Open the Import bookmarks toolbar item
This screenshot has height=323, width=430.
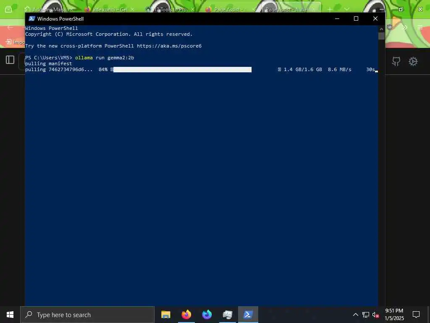16,42
